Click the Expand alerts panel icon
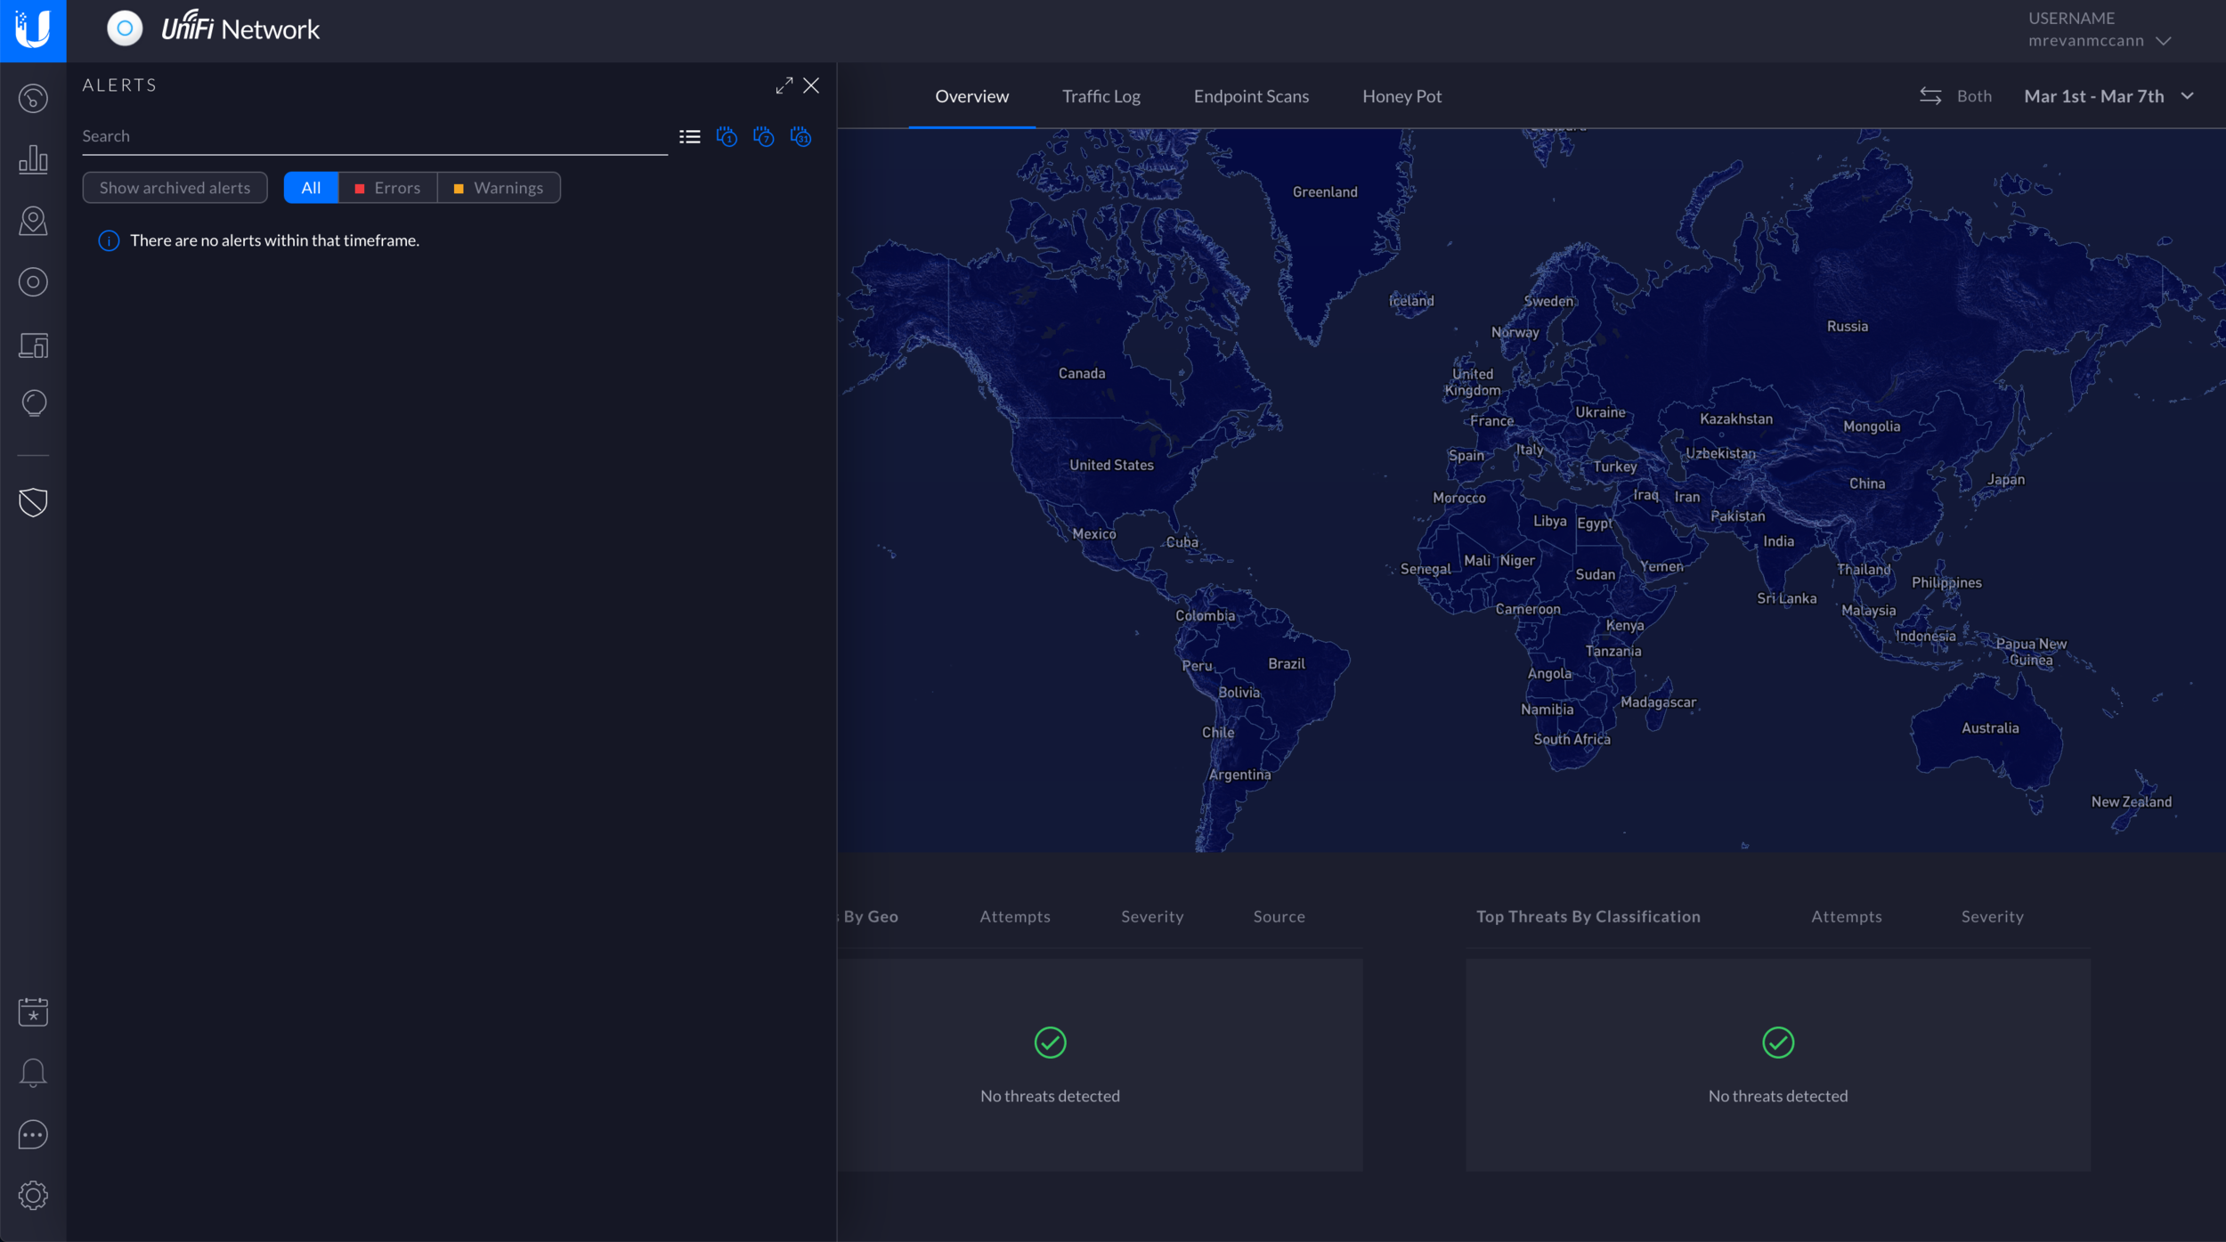 pyautogui.click(x=784, y=85)
